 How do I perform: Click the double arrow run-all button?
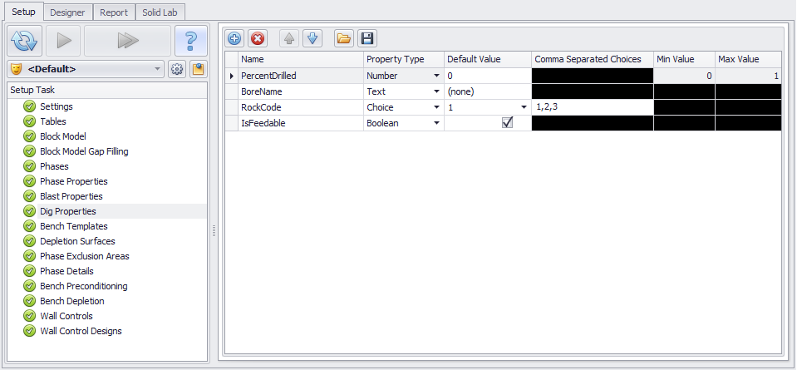(x=127, y=41)
